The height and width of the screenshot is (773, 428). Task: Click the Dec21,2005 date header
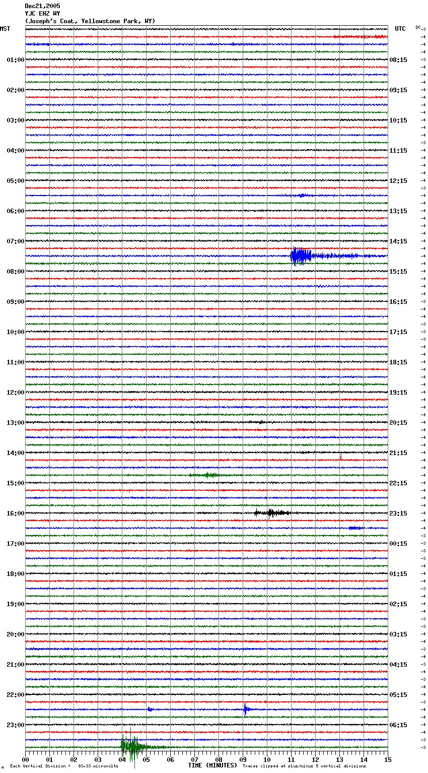[x=42, y=6]
